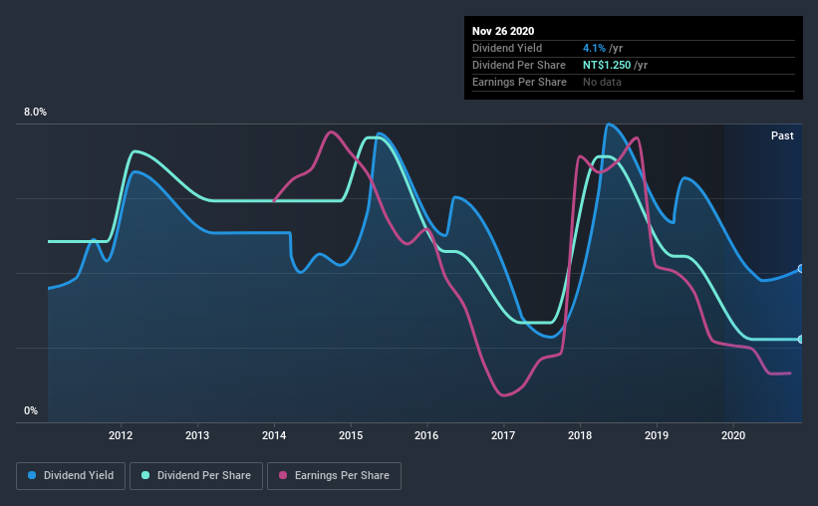
Task: Click the No data earnings value
Action: point(602,82)
